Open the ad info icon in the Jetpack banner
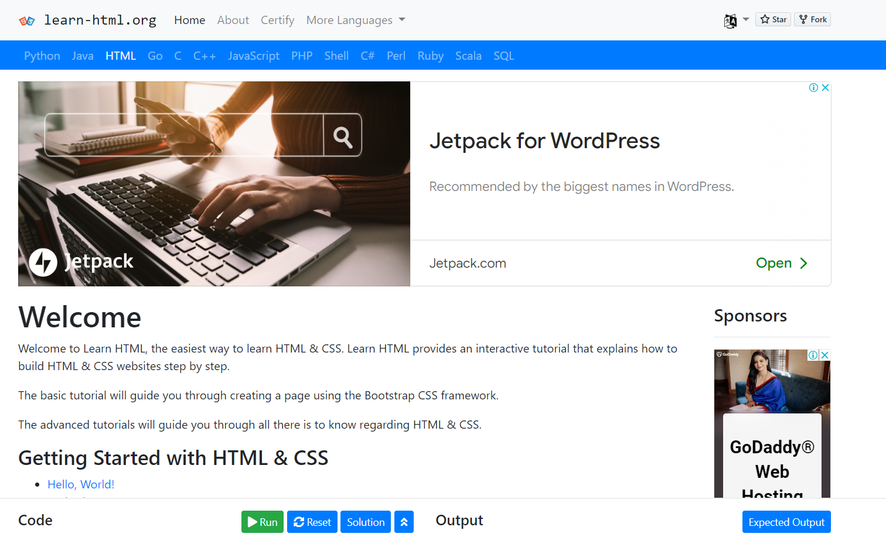 coord(813,87)
